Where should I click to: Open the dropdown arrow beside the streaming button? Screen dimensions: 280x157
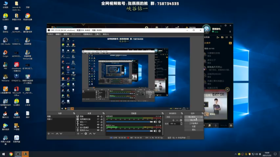[202, 117]
